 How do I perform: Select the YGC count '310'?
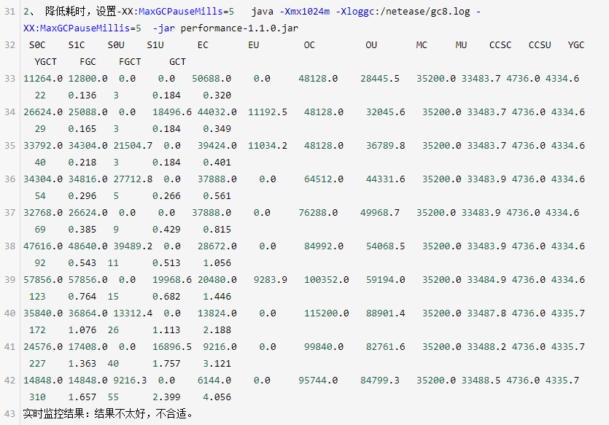point(37,397)
